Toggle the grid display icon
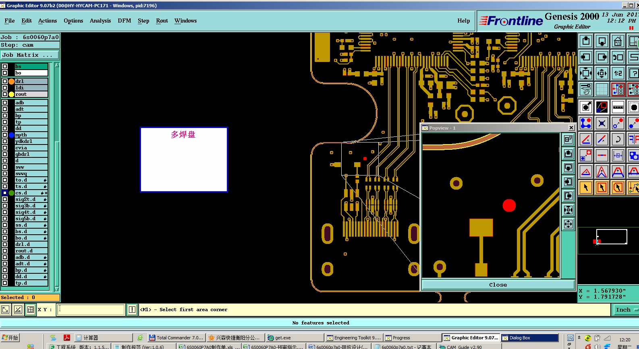The width and height of the screenshot is (639, 349). click(x=602, y=89)
